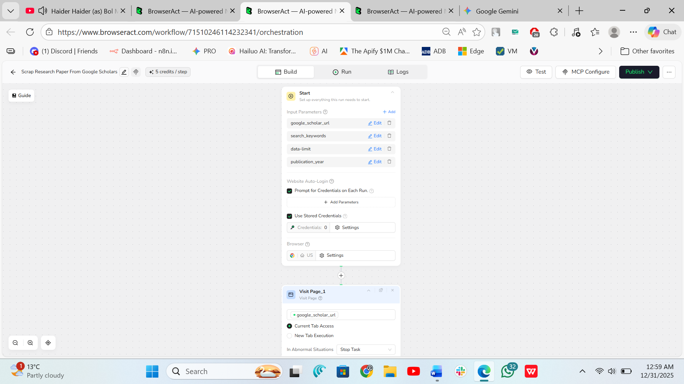Image resolution: width=684 pixels, height=384 pixels.
Task: Open the three-dots more options menu
Action: pos(669,72)
